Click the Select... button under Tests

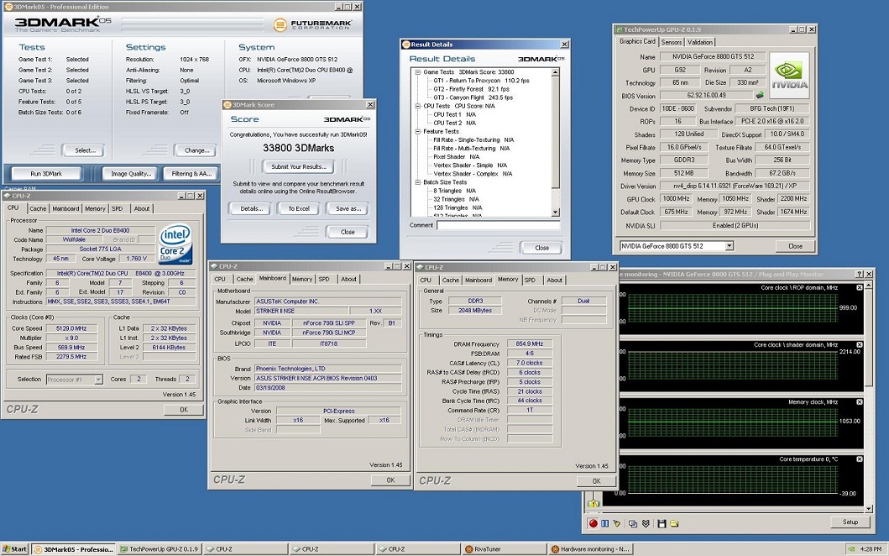(x=85, y=150)
